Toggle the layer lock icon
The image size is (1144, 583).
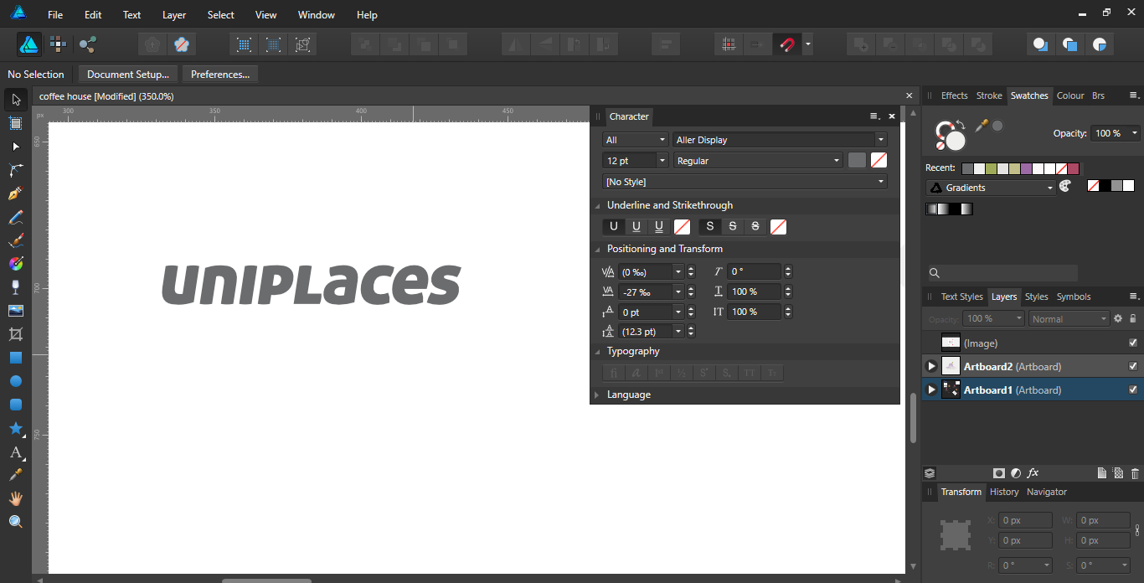tap(1133, 318)
